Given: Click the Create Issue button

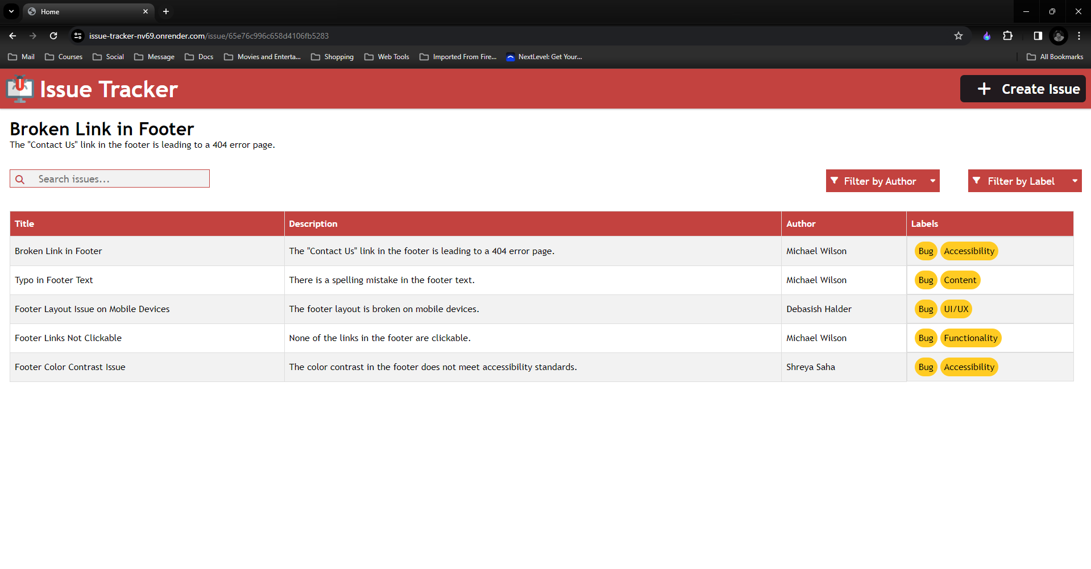Looking at the screenshot, I should click(1023, 89).
